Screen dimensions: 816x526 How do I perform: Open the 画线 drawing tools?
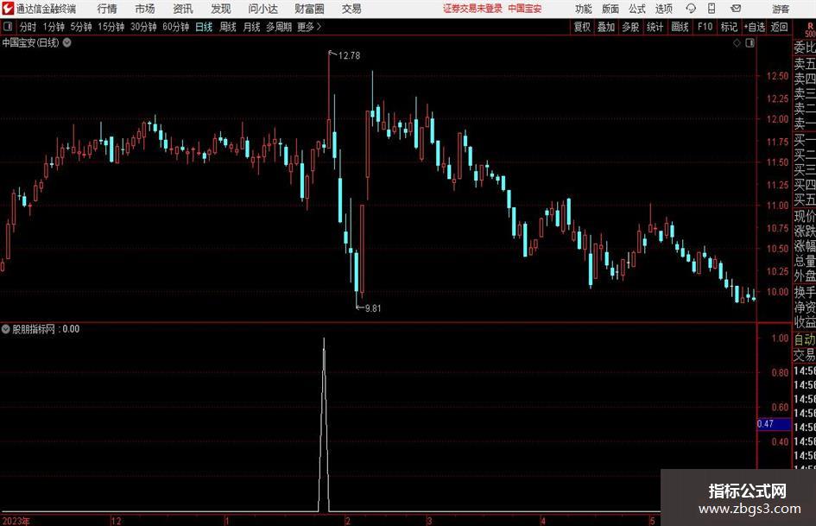click(x=680, y=27)
